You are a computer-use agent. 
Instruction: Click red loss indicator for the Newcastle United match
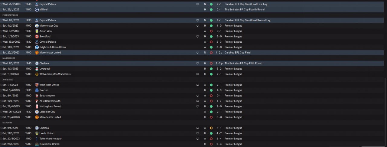click(x=211, y=144)
